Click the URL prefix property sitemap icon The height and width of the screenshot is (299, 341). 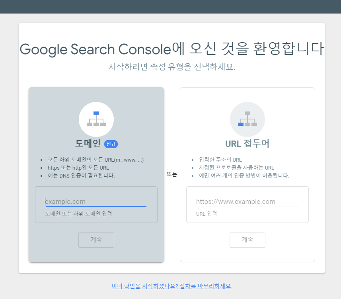[x=247, y=119]
